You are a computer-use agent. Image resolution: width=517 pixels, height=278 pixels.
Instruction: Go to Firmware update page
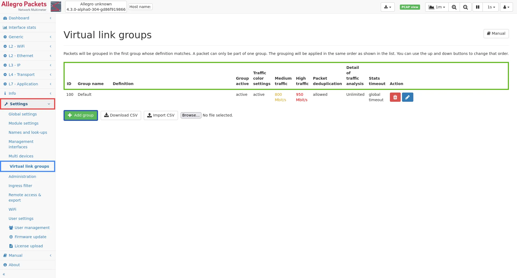(x=30, y=237)
